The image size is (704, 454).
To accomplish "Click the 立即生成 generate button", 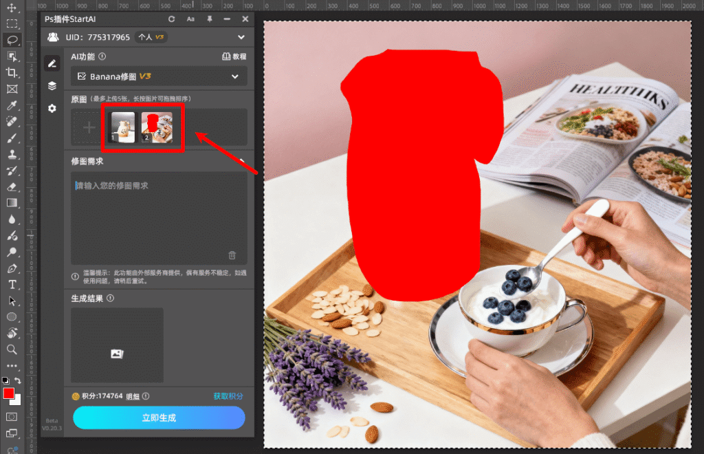I will click(x=159, y=418).
